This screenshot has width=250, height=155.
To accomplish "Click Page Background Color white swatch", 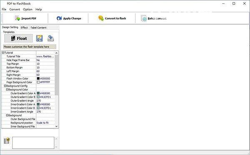I will click(x=38, y=82).
